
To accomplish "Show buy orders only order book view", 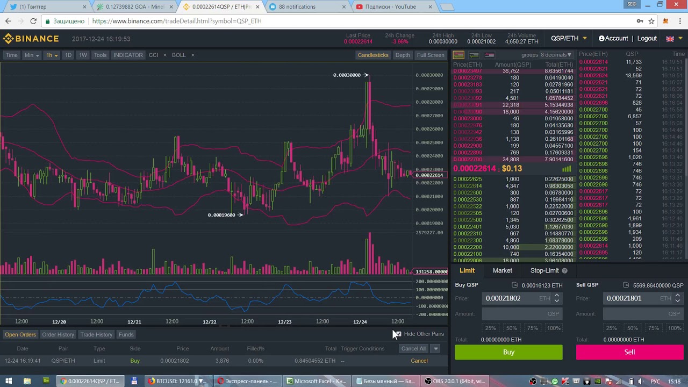I will 474,55.
